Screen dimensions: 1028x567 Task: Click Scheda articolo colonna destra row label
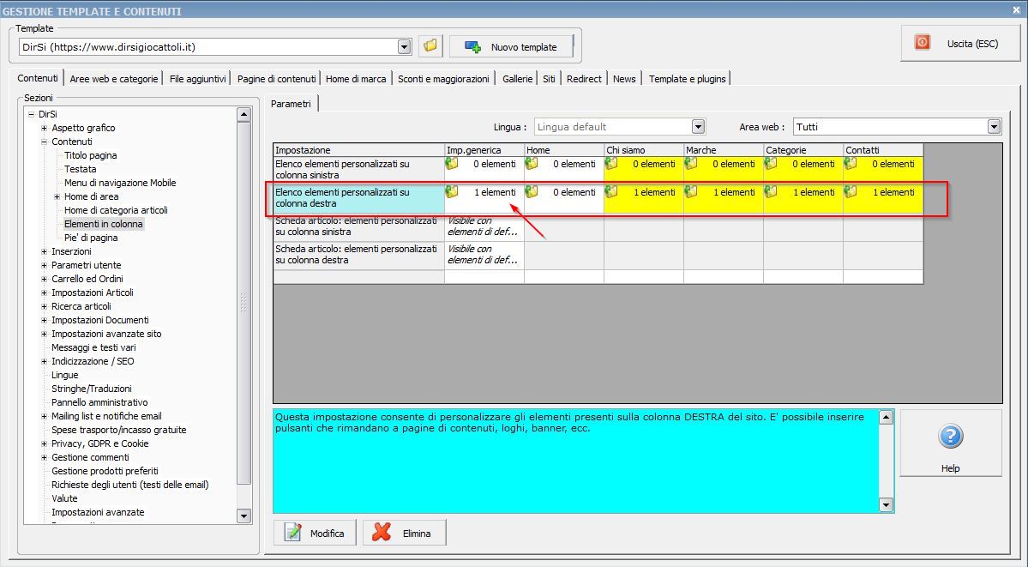358,255
